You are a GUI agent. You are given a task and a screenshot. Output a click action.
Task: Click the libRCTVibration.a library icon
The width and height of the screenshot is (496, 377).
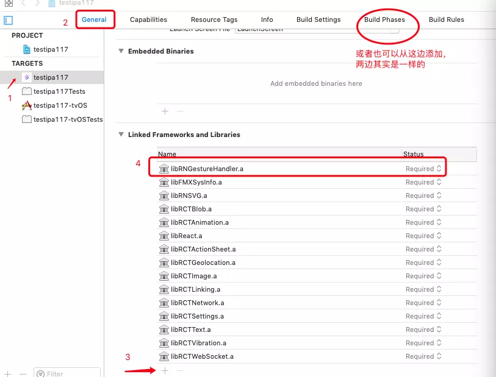[x=164, y=343]
